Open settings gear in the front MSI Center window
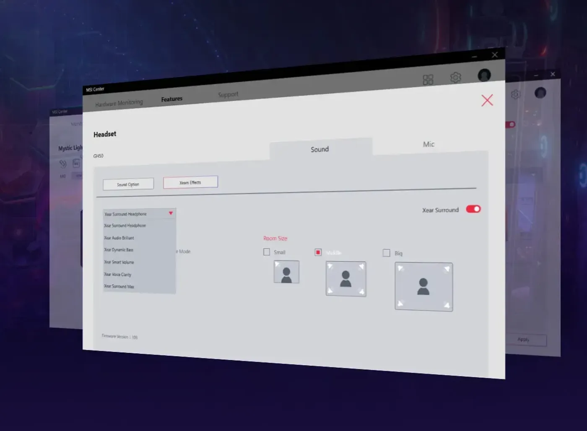The height and width of the screenshot is (431, 587). click(455, 77)
